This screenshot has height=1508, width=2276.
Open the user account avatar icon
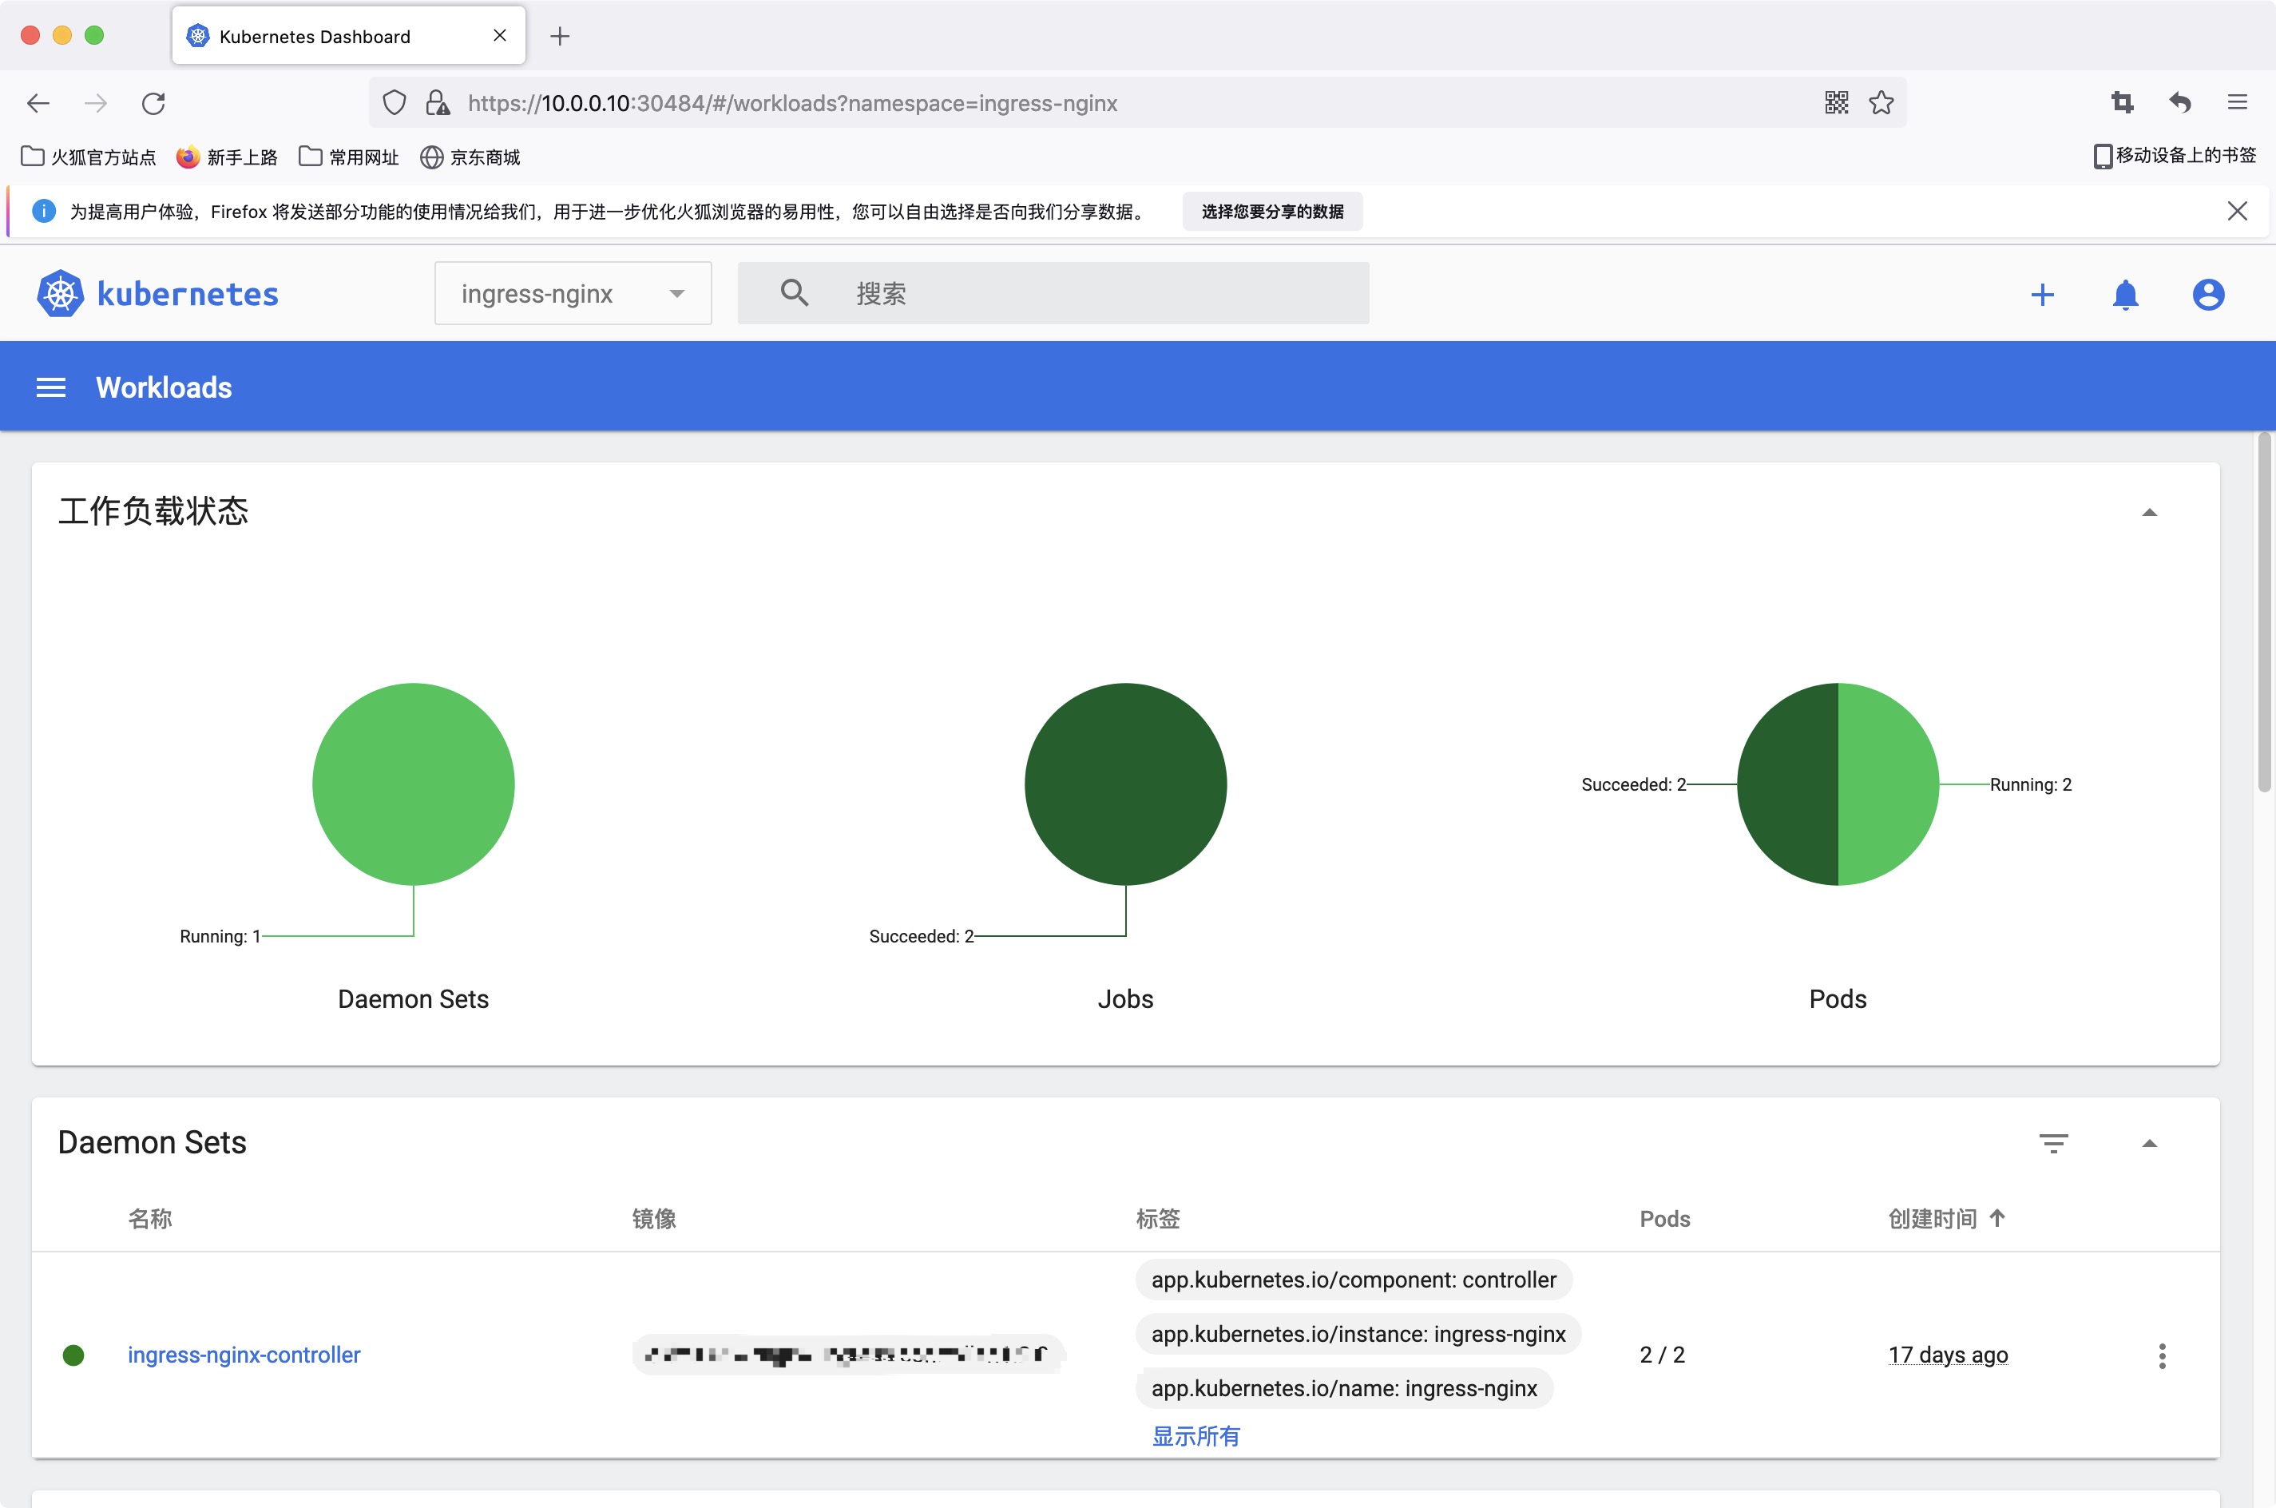(2209, 294)
